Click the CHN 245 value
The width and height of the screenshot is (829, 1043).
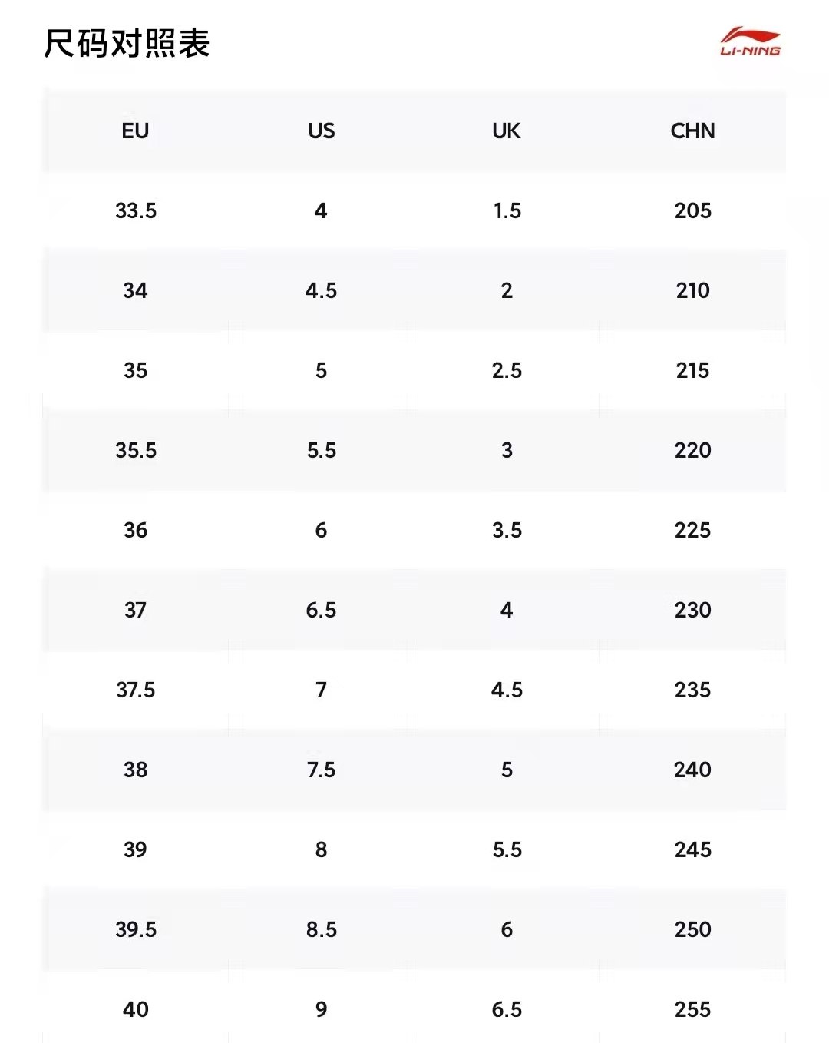click(692, 849)
